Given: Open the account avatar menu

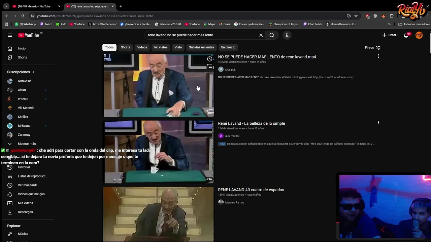Looking at the screenshot, I should [x=419, y=35].
